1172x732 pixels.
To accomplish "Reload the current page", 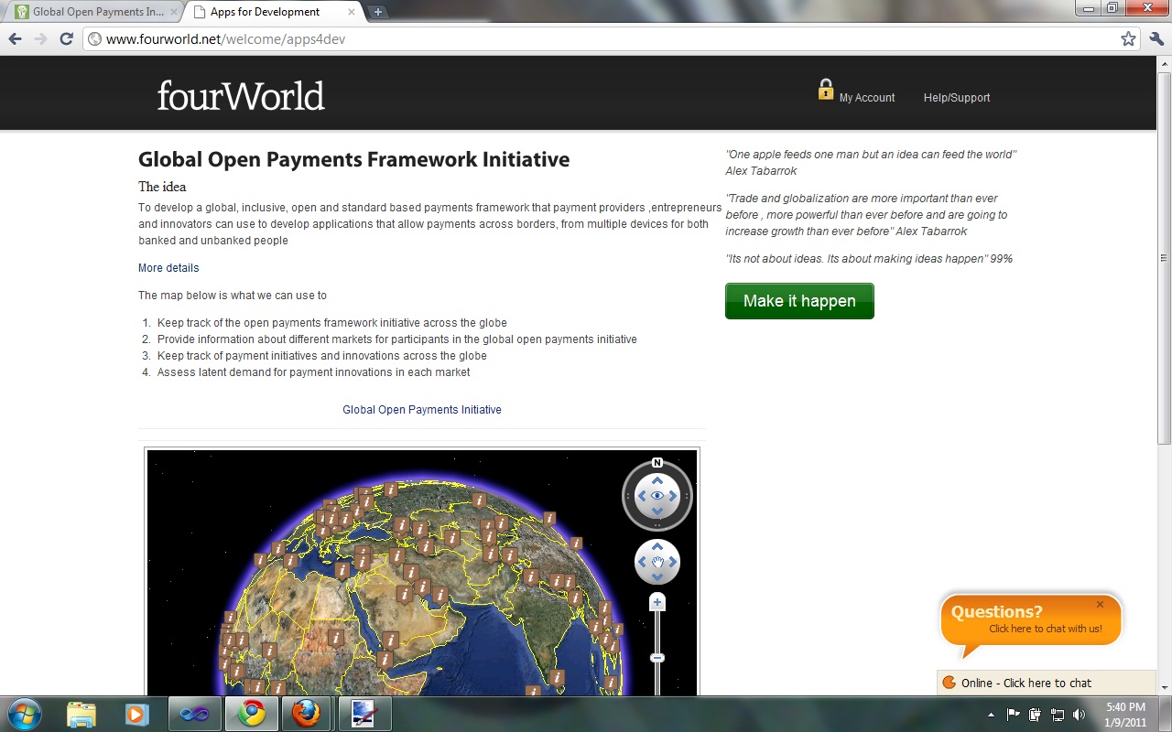I will (66, 39).
